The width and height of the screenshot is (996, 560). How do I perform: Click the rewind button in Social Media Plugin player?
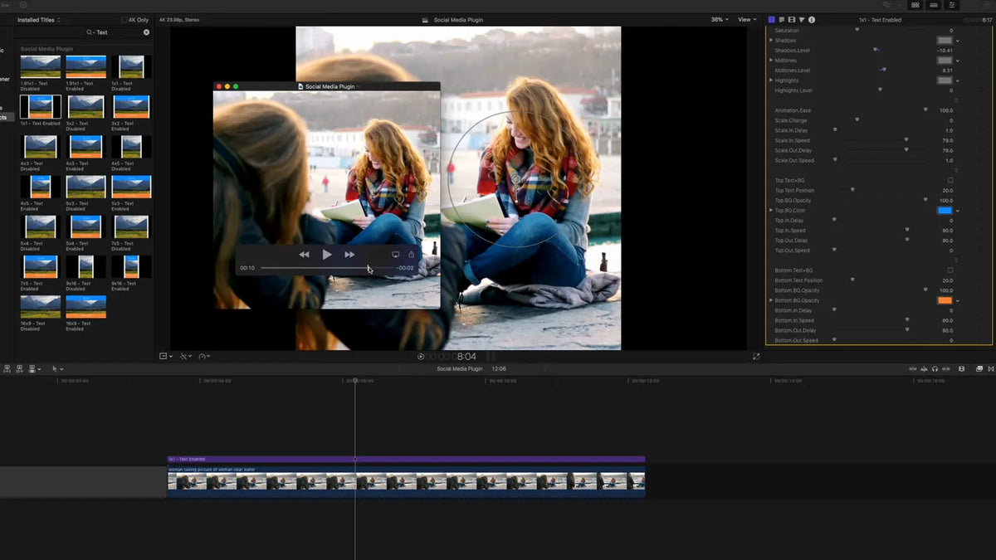[304, 255]
